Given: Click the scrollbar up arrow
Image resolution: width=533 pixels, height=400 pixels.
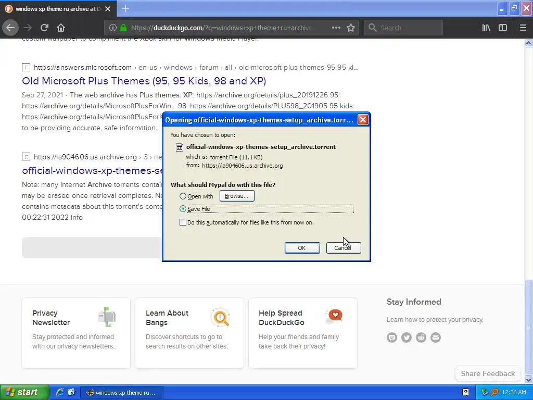Looking at the screenshot, I should [x=528, y=43].
